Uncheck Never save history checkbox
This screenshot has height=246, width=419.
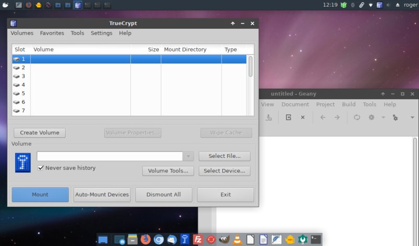tap(41, 168)
